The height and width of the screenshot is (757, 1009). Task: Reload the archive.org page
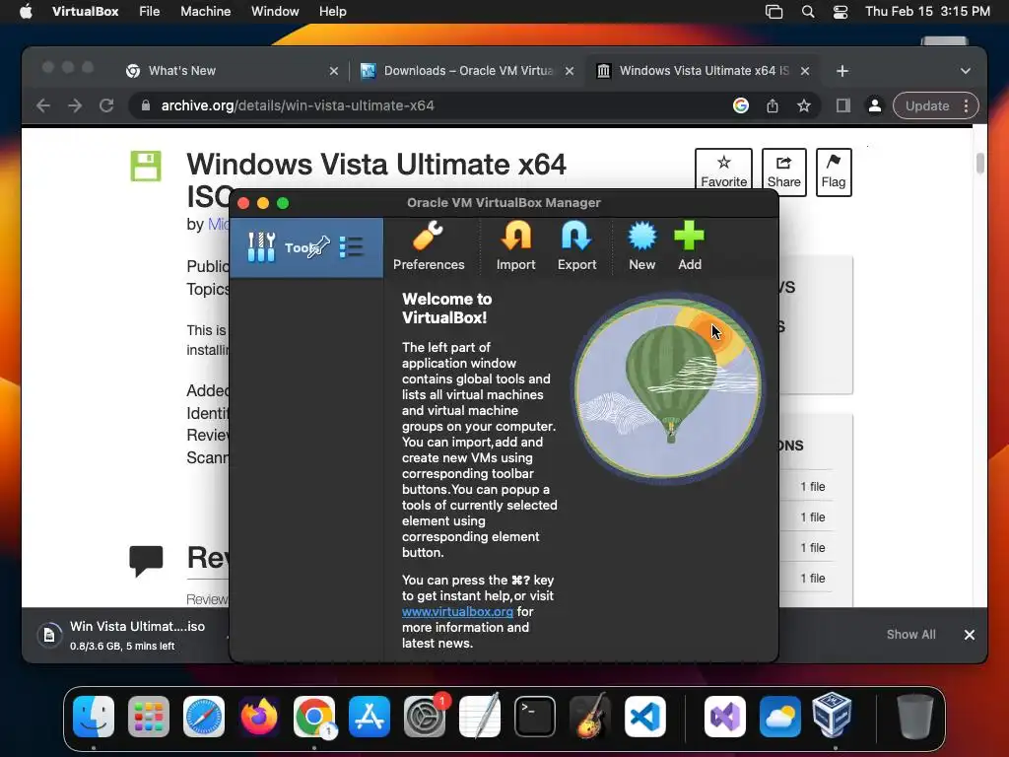click(106, 105)
